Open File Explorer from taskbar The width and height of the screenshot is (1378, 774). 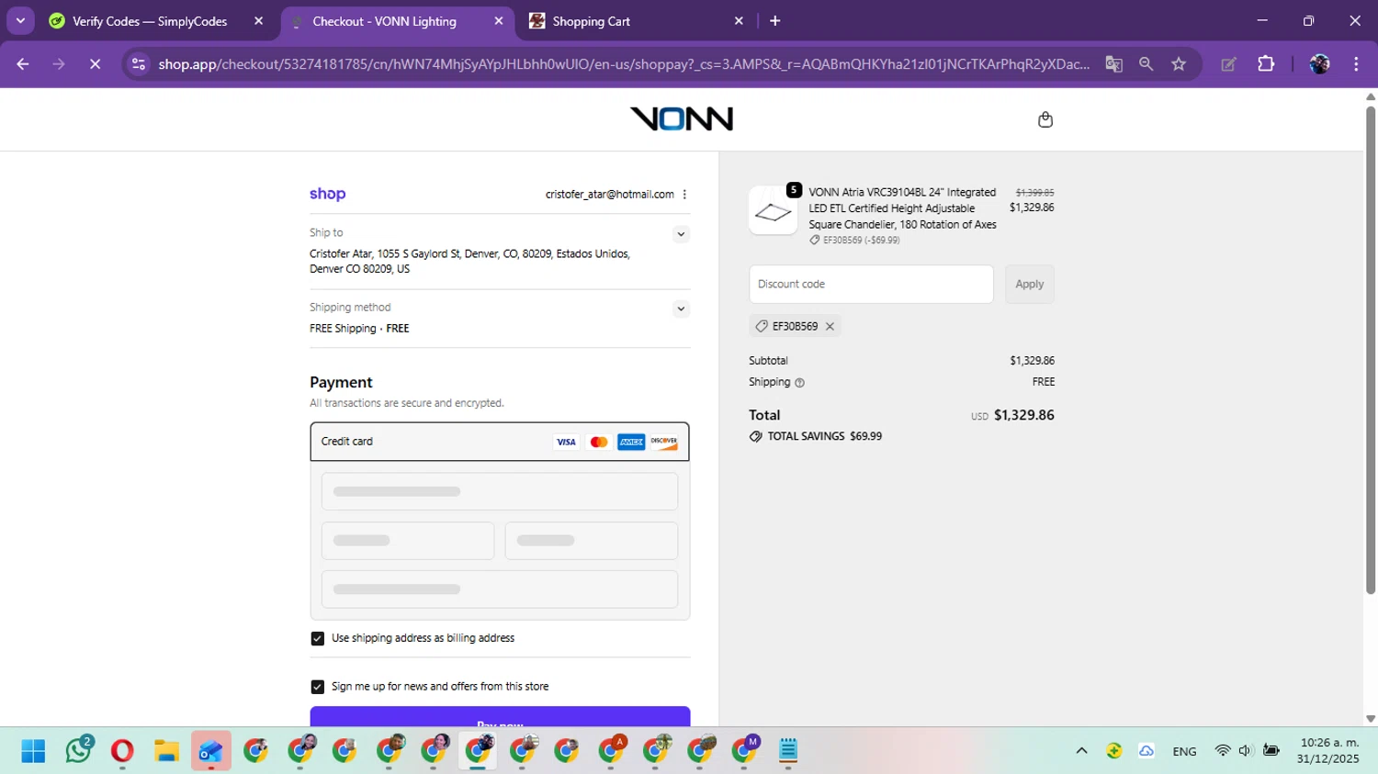point(166,751)
